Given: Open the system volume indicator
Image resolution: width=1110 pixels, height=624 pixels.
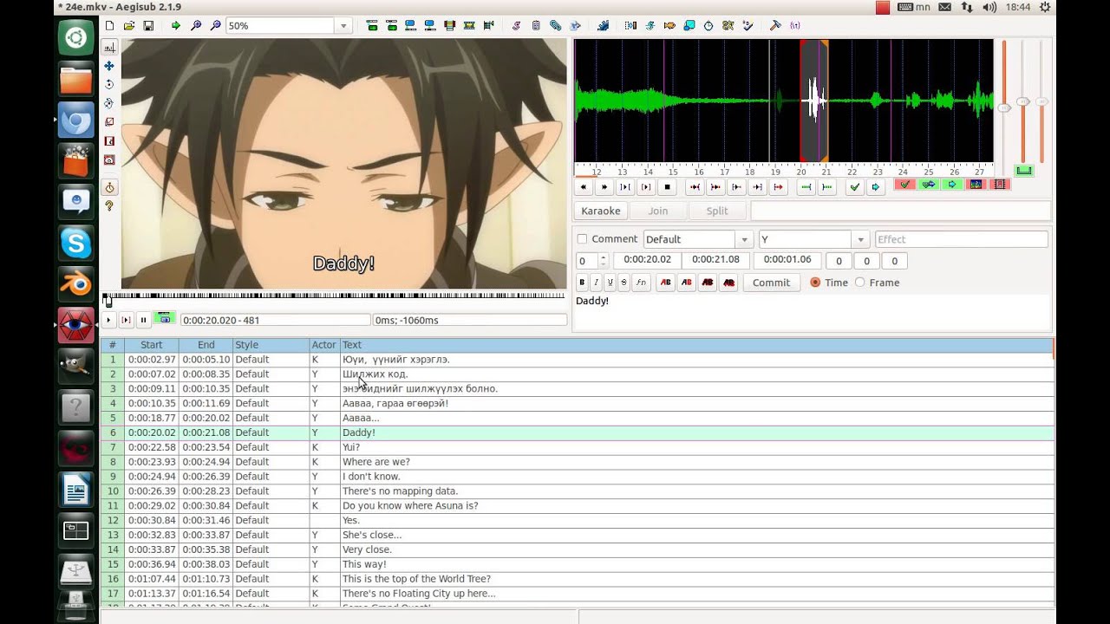Looking at the screenshot, I should [990, 7].
